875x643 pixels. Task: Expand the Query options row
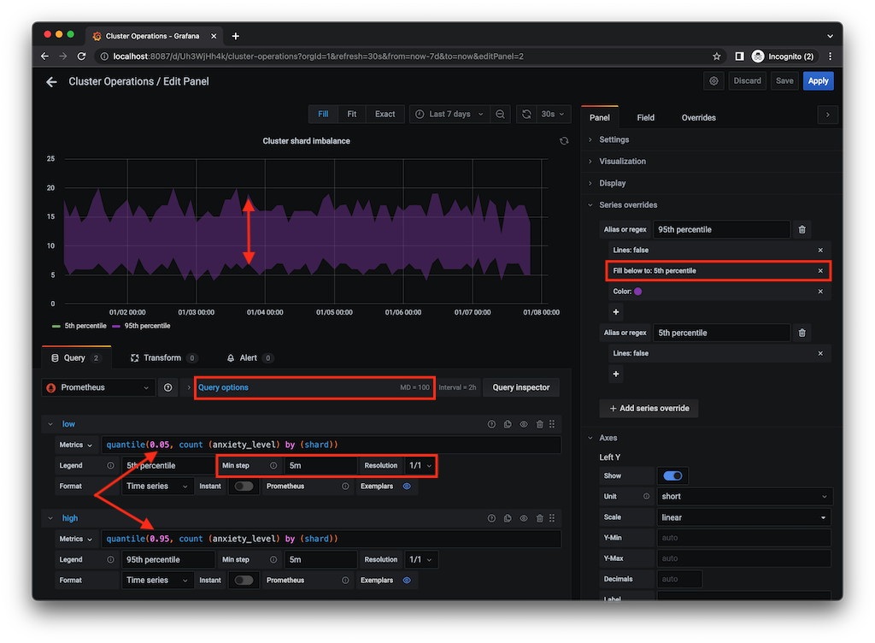point(223,387)
